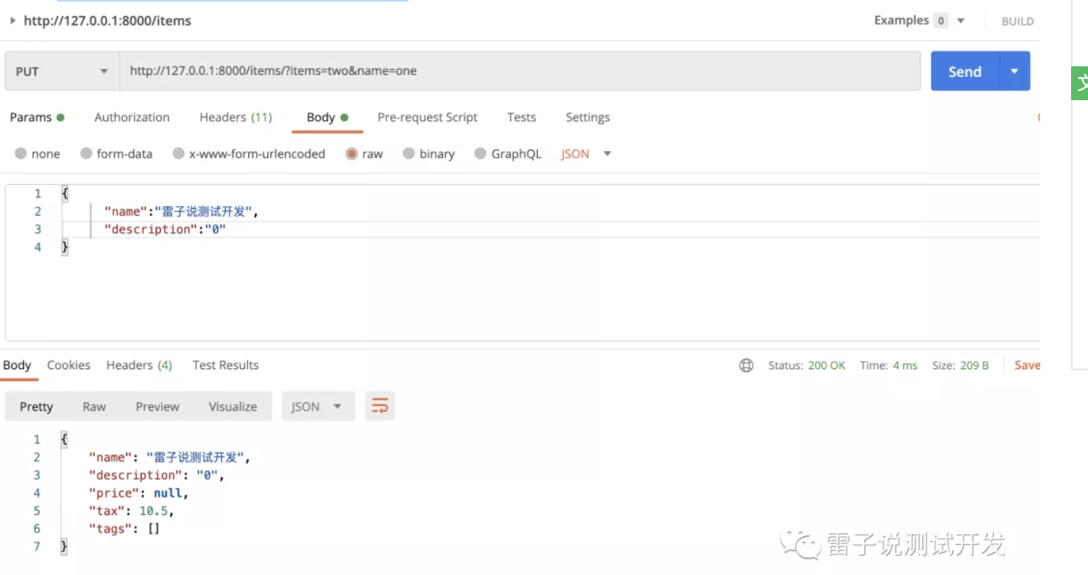
Task: Open the Pre-request Script tab
Action: pos(428,117)
